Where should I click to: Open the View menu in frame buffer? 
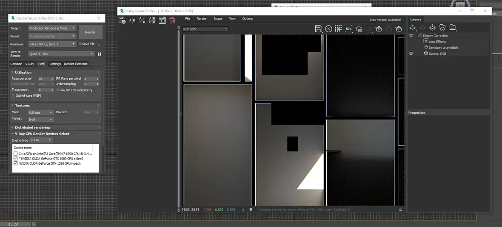click(x=232, y=19)
